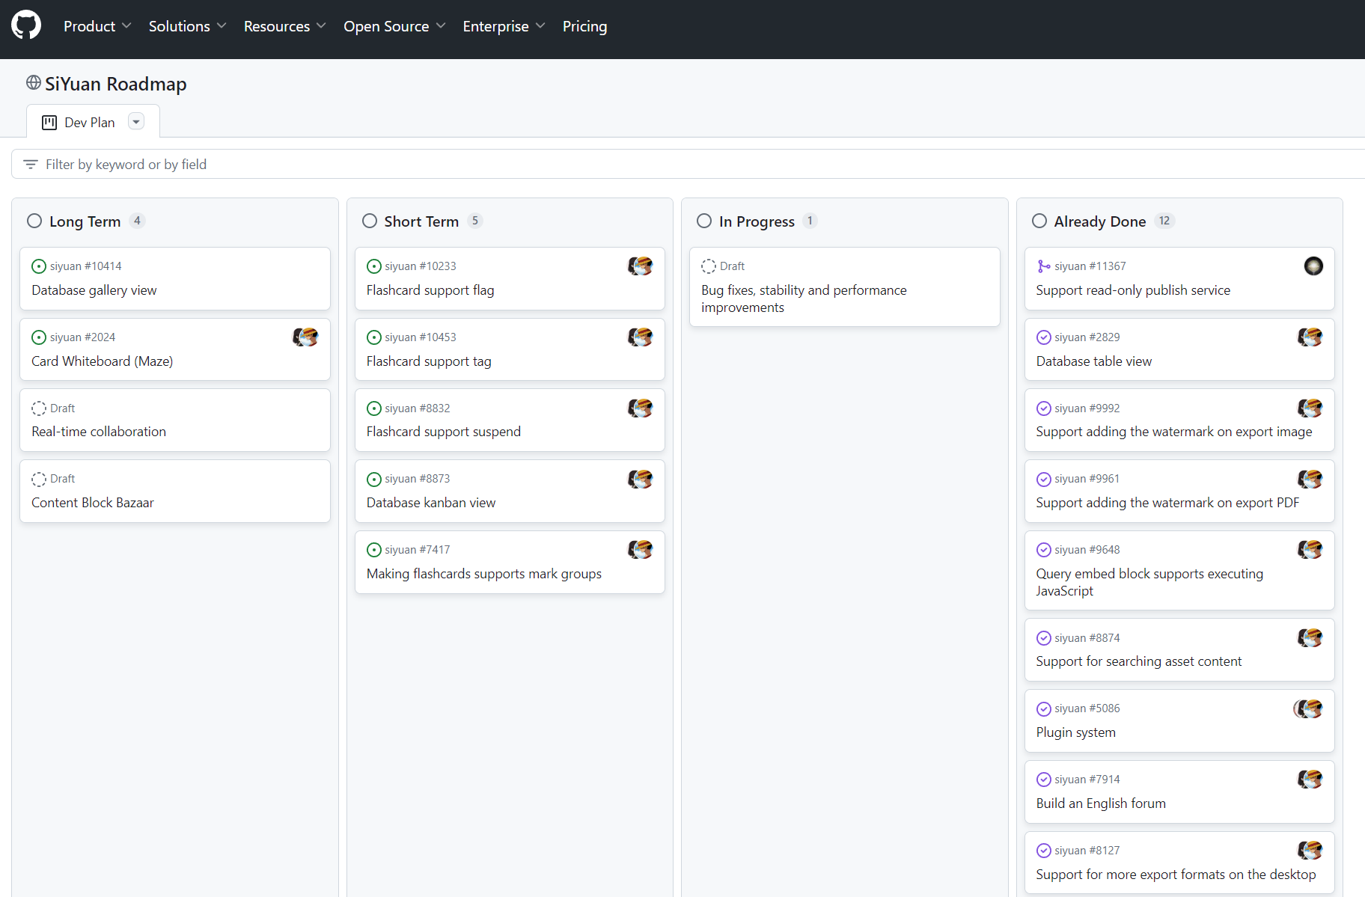This screenshot has width=1365, height=897.
Task: Click the closed issue icon for siyuan #7914
Action: (1044, 780)
